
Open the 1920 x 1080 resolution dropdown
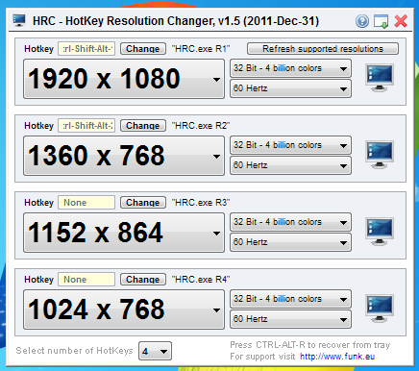click(x=124, y=79)
